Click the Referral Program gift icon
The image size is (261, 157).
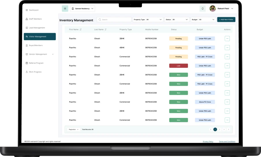(27, 63)
